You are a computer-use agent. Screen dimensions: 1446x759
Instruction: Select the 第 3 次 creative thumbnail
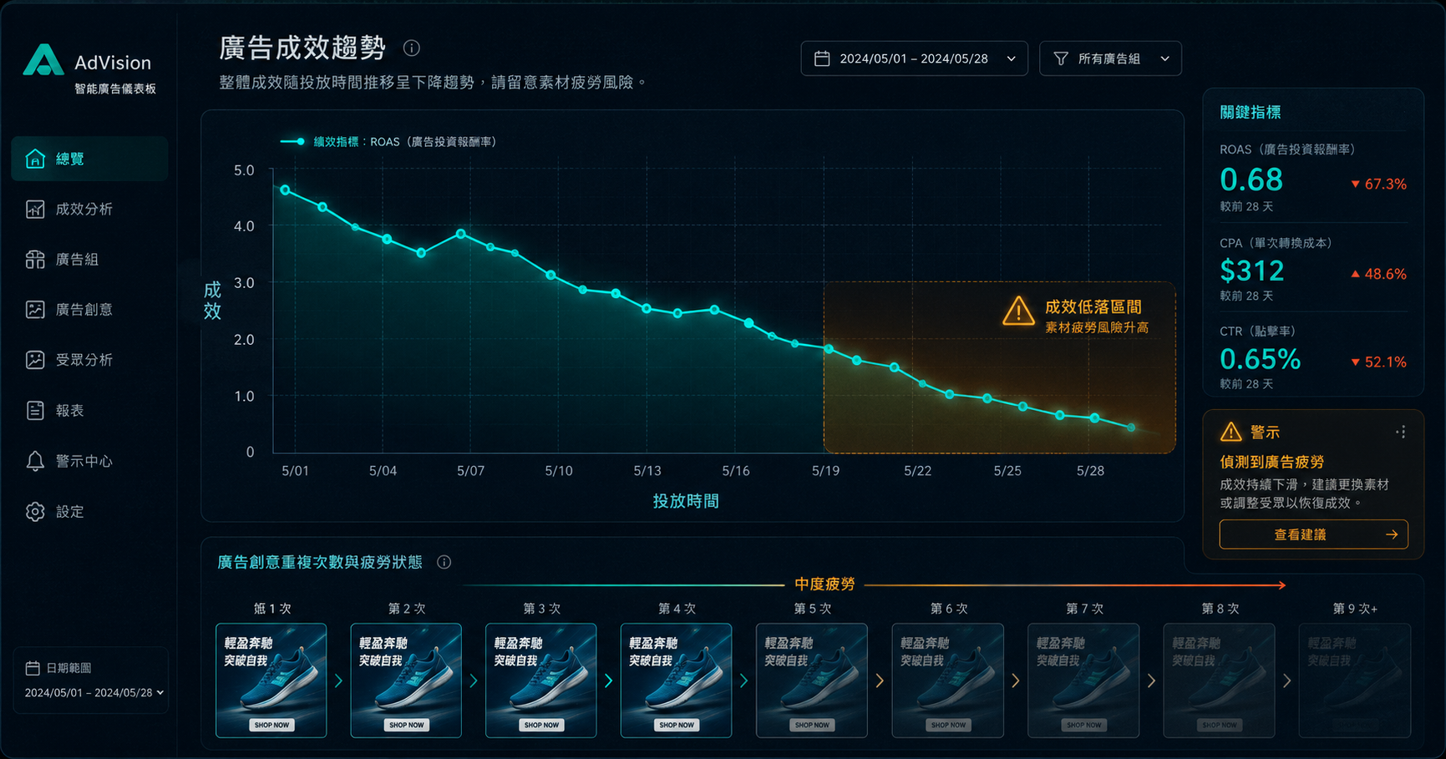click(541, 681)
